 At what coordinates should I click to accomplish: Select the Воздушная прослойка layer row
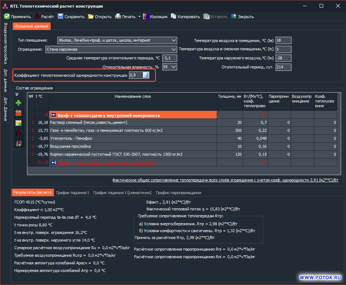[x=182, y=146]
